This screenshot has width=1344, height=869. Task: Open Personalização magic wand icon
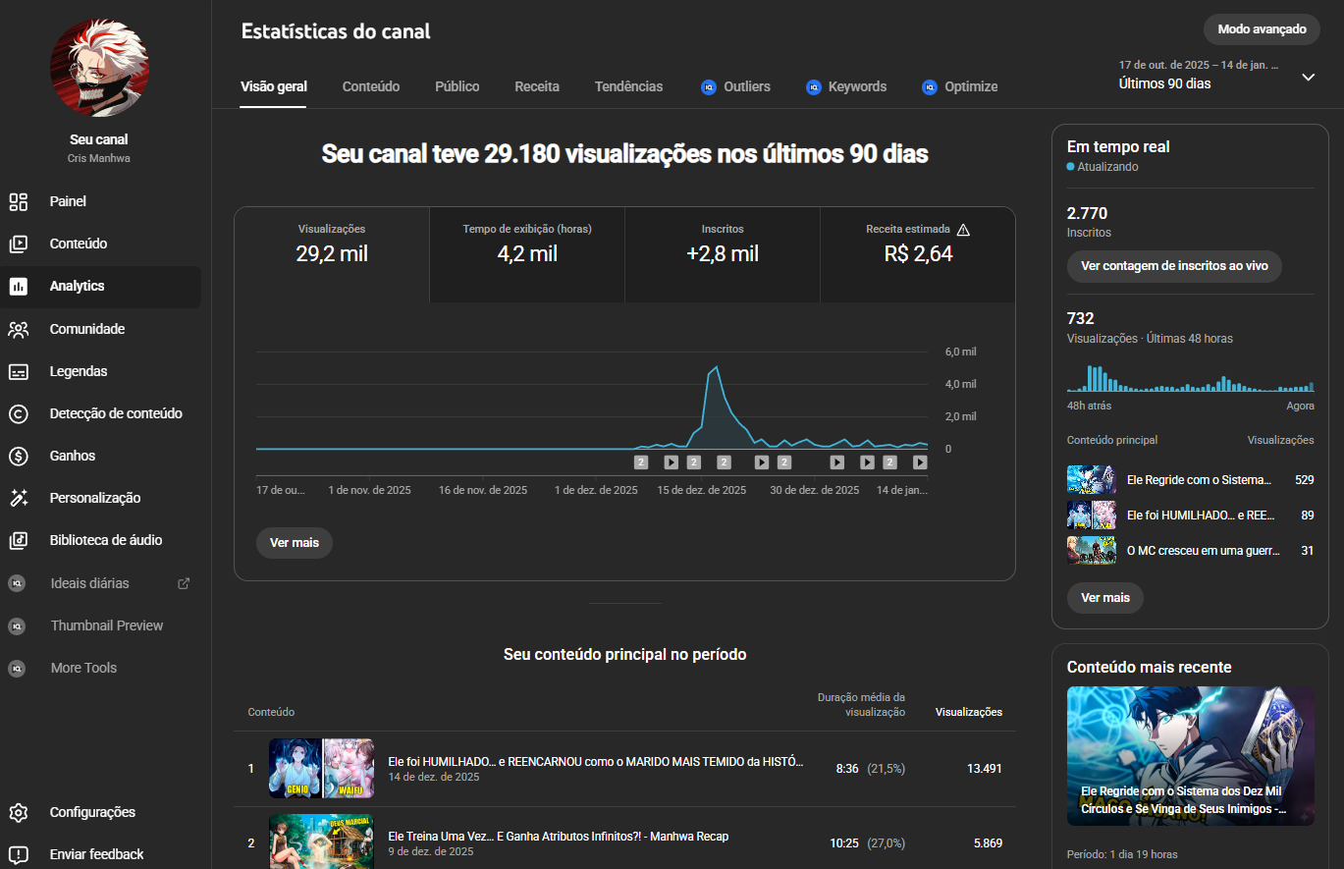click(18, 498)
